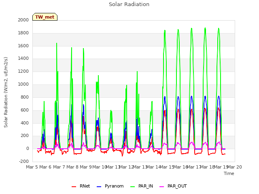
Task: Click the 1200 y-axis tick label
Action: [x=23, y=72]
